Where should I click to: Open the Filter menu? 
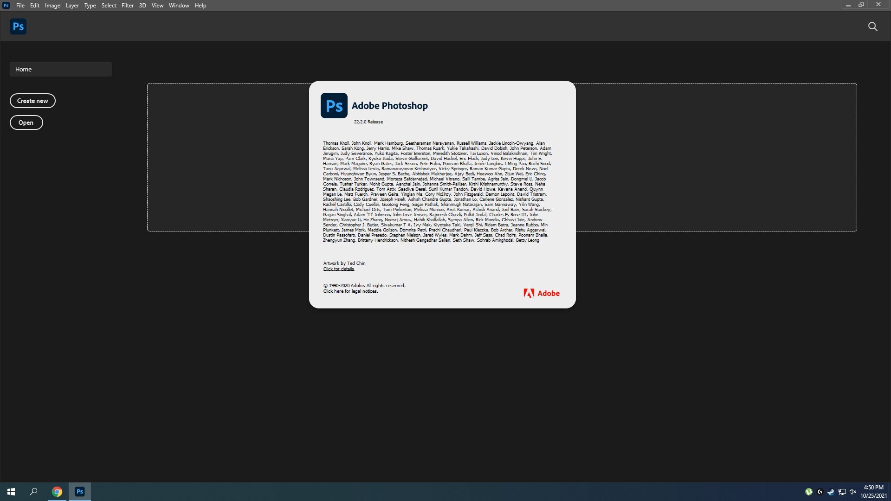pyautogui.click(x=128, y=6)
